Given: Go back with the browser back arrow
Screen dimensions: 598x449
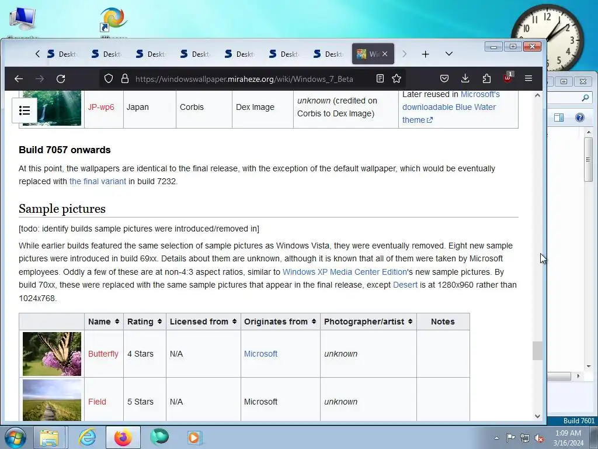Looking at the screenshot, I should (x=19, y=79).
